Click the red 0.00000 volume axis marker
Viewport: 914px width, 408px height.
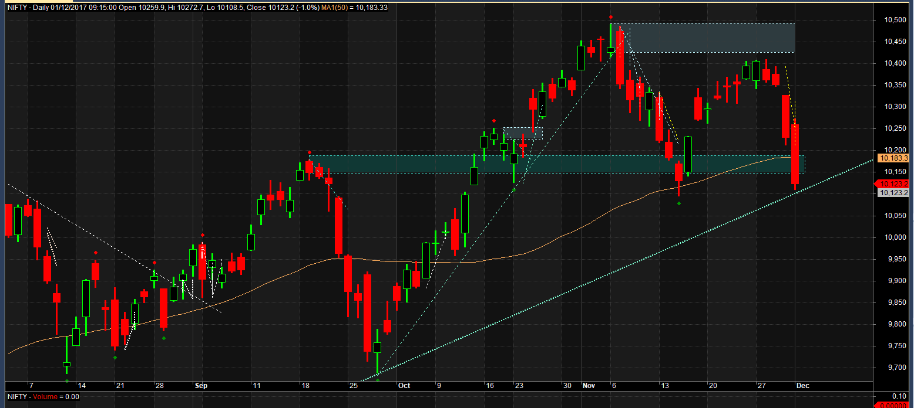(893, 405)
